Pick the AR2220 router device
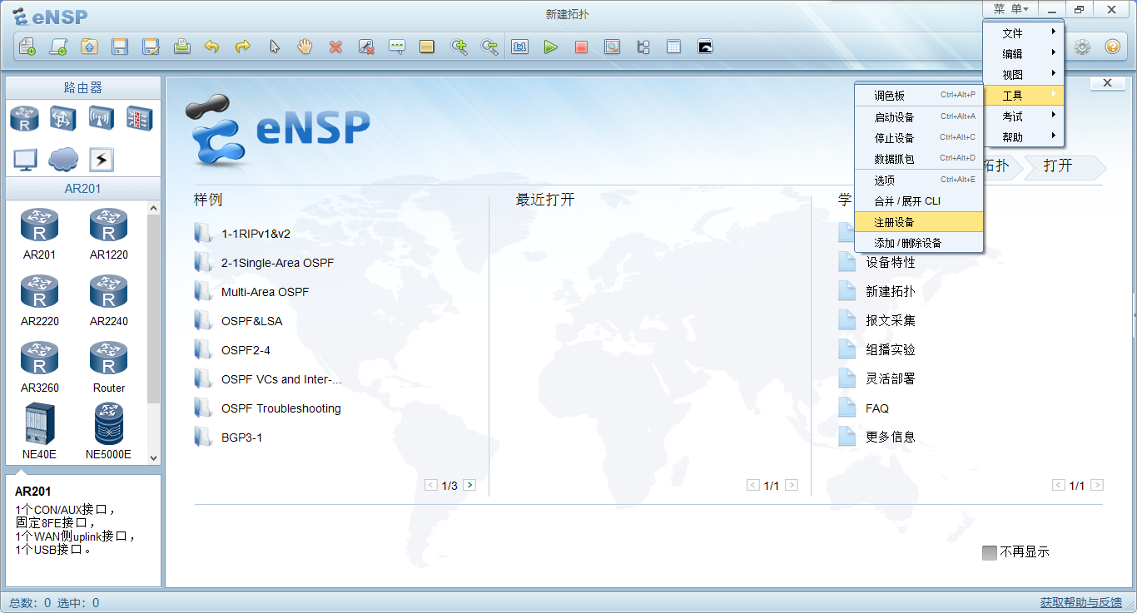 (39, 301)
